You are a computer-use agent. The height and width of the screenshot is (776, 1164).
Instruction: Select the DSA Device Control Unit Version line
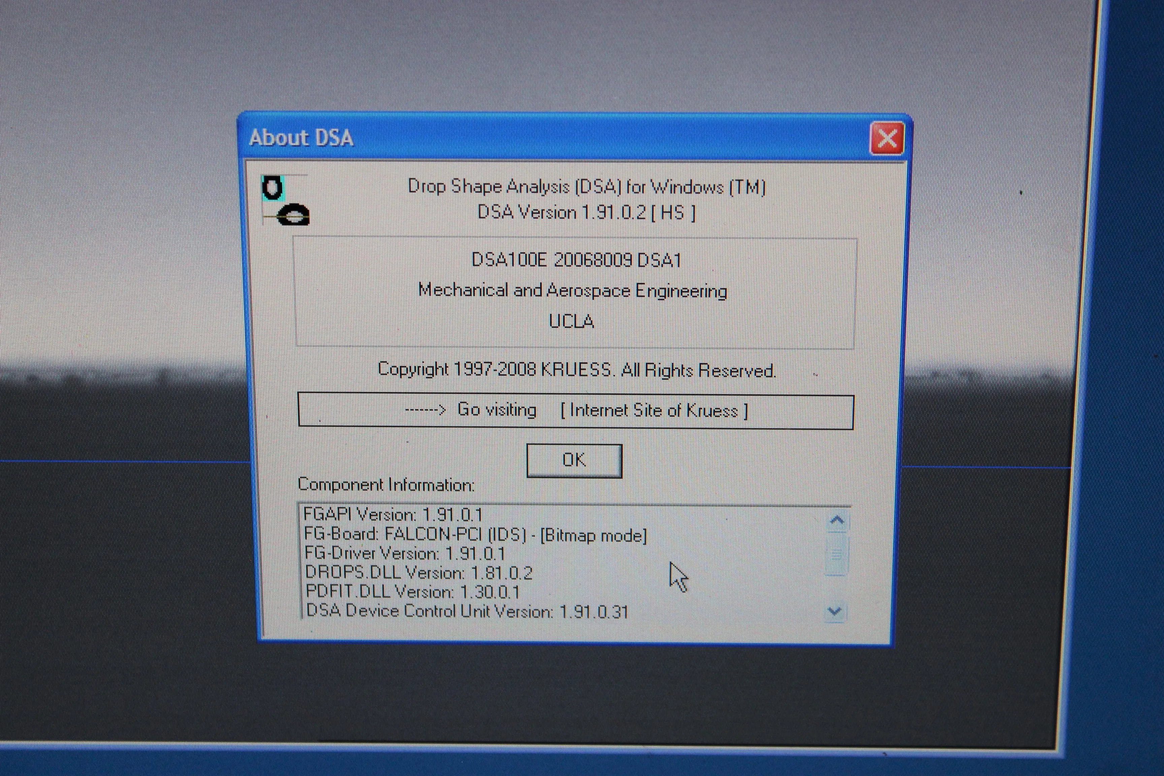[x=467, y=611]
